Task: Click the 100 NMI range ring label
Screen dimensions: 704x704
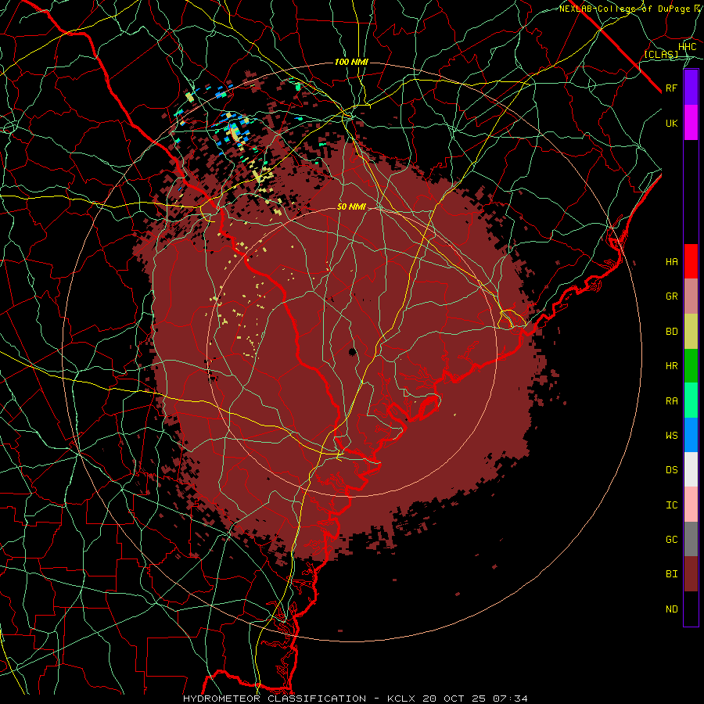Action: point(351,62)
